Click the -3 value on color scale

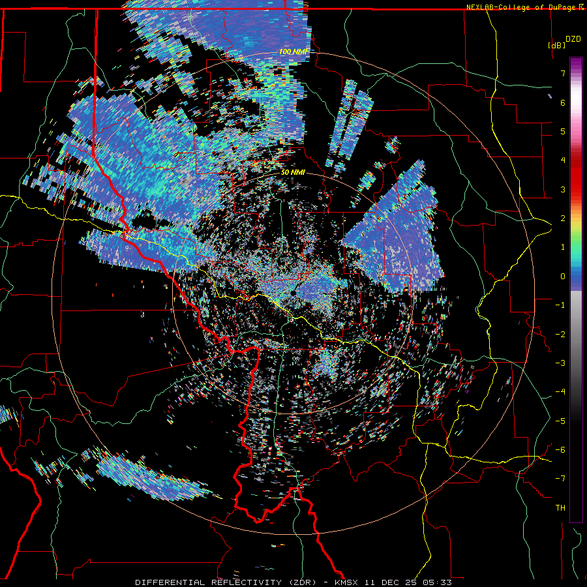click(560, 363)
